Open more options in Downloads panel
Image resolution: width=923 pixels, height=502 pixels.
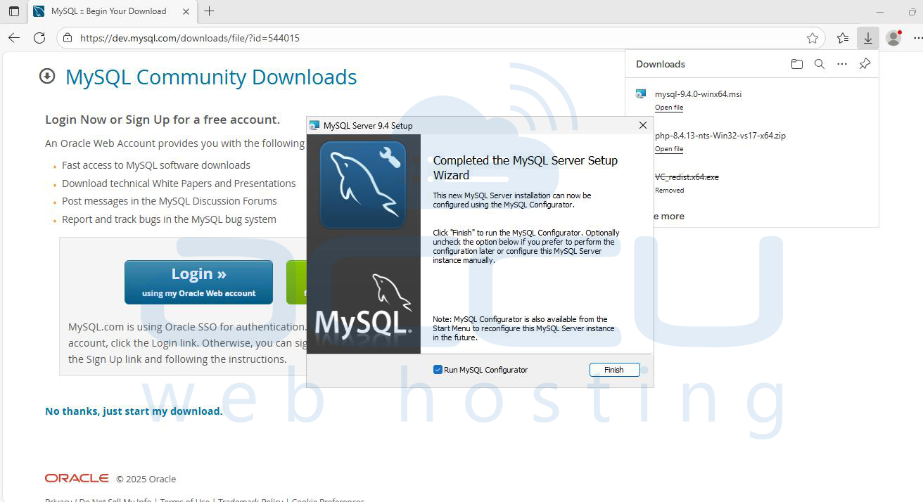pos(841,64)
